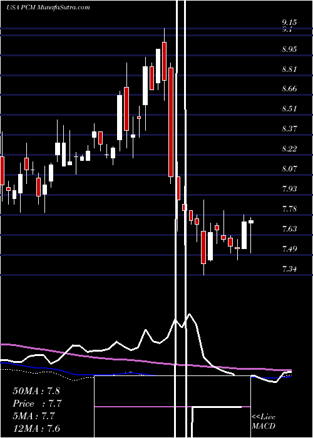Click the 8.22 price axis label
This screenshot has height=438, width=313.
pyautogui.click(x=289, y=149)
